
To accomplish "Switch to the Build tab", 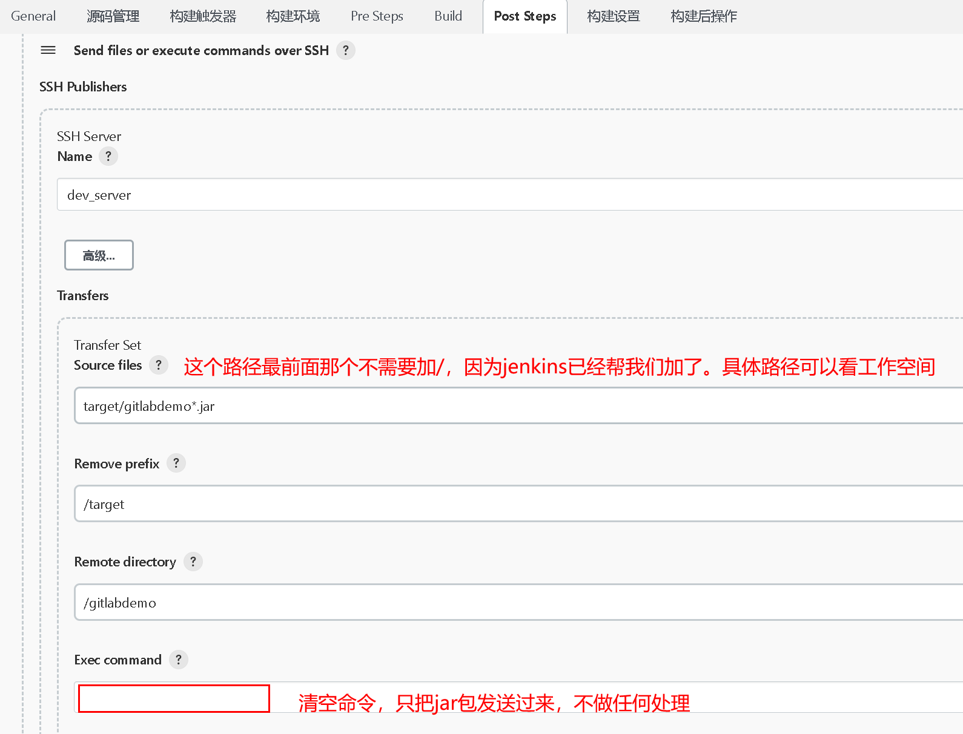I will (x=448, y=16).
